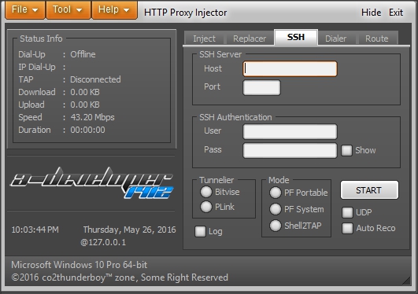Click the co2thunderboy copyright line
Screen dimensions: 418x294
click(120, 277)
